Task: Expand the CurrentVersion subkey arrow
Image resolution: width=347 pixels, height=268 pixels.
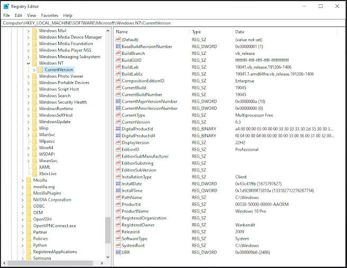Action: point(34,70)
